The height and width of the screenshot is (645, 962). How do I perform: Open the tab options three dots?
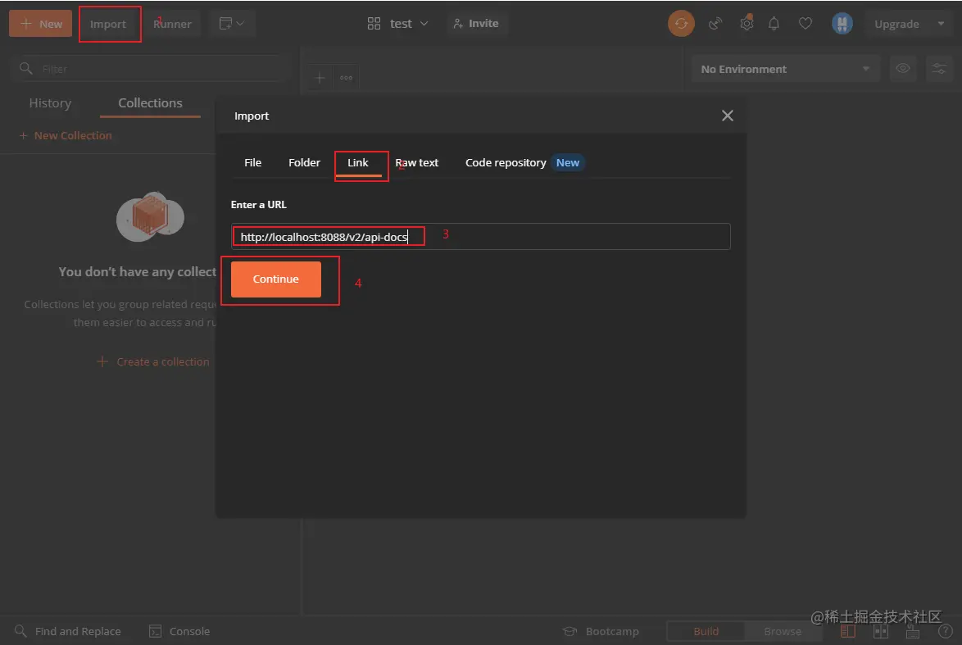(x=346, y=78)
